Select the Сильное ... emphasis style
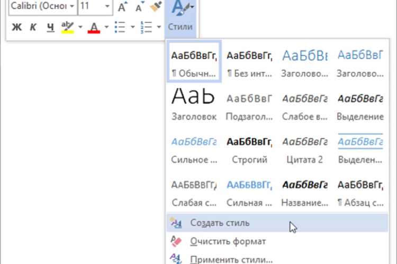Viewport: 397px width, 264px height. tap(194, 148)
